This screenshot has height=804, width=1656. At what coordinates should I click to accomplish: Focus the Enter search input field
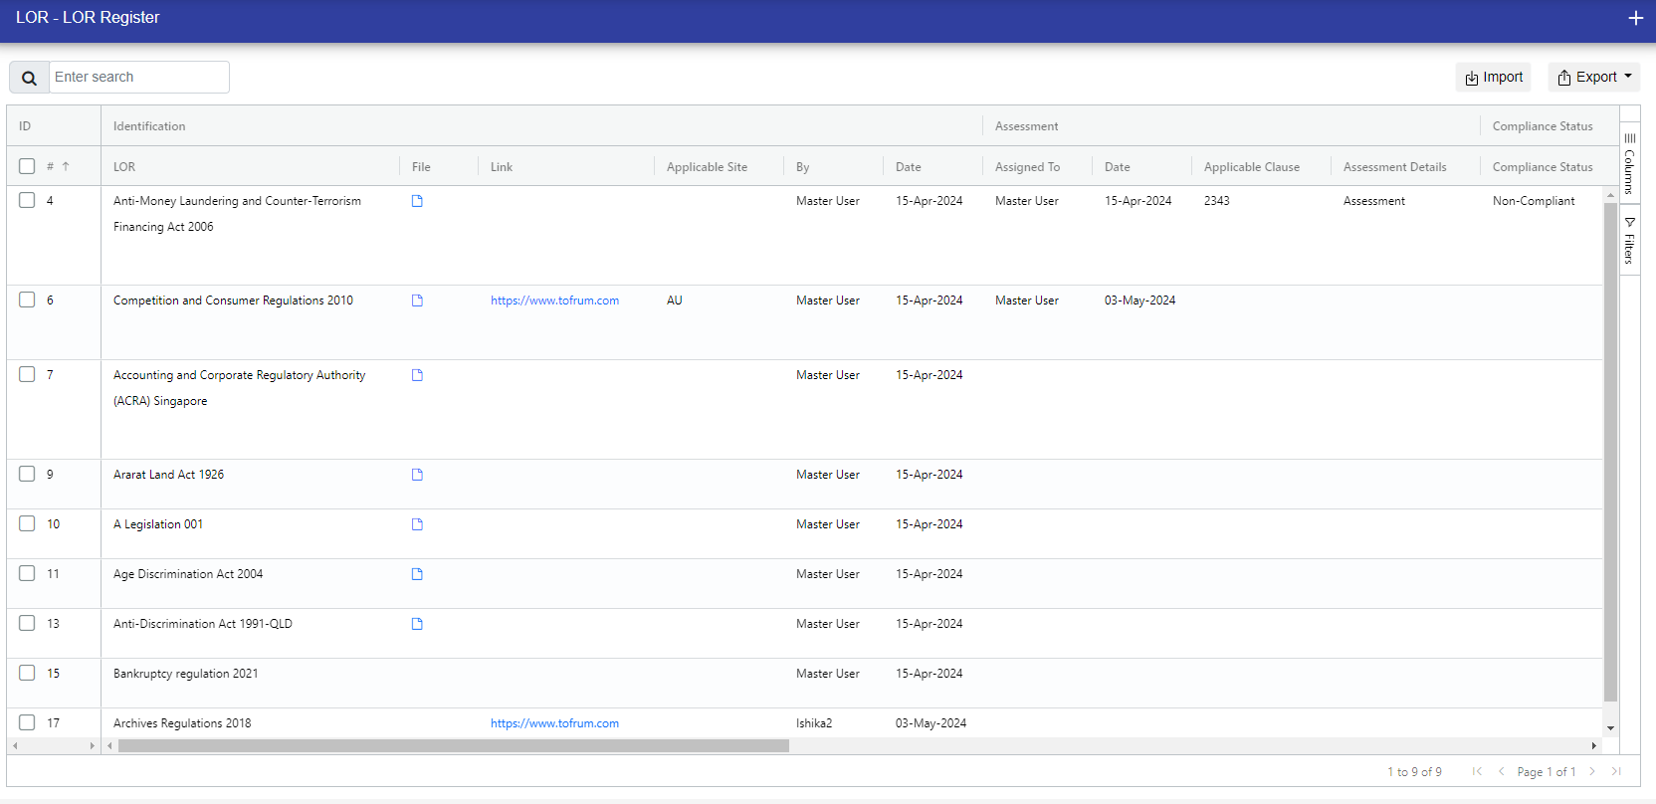click(x=138, y=77)
